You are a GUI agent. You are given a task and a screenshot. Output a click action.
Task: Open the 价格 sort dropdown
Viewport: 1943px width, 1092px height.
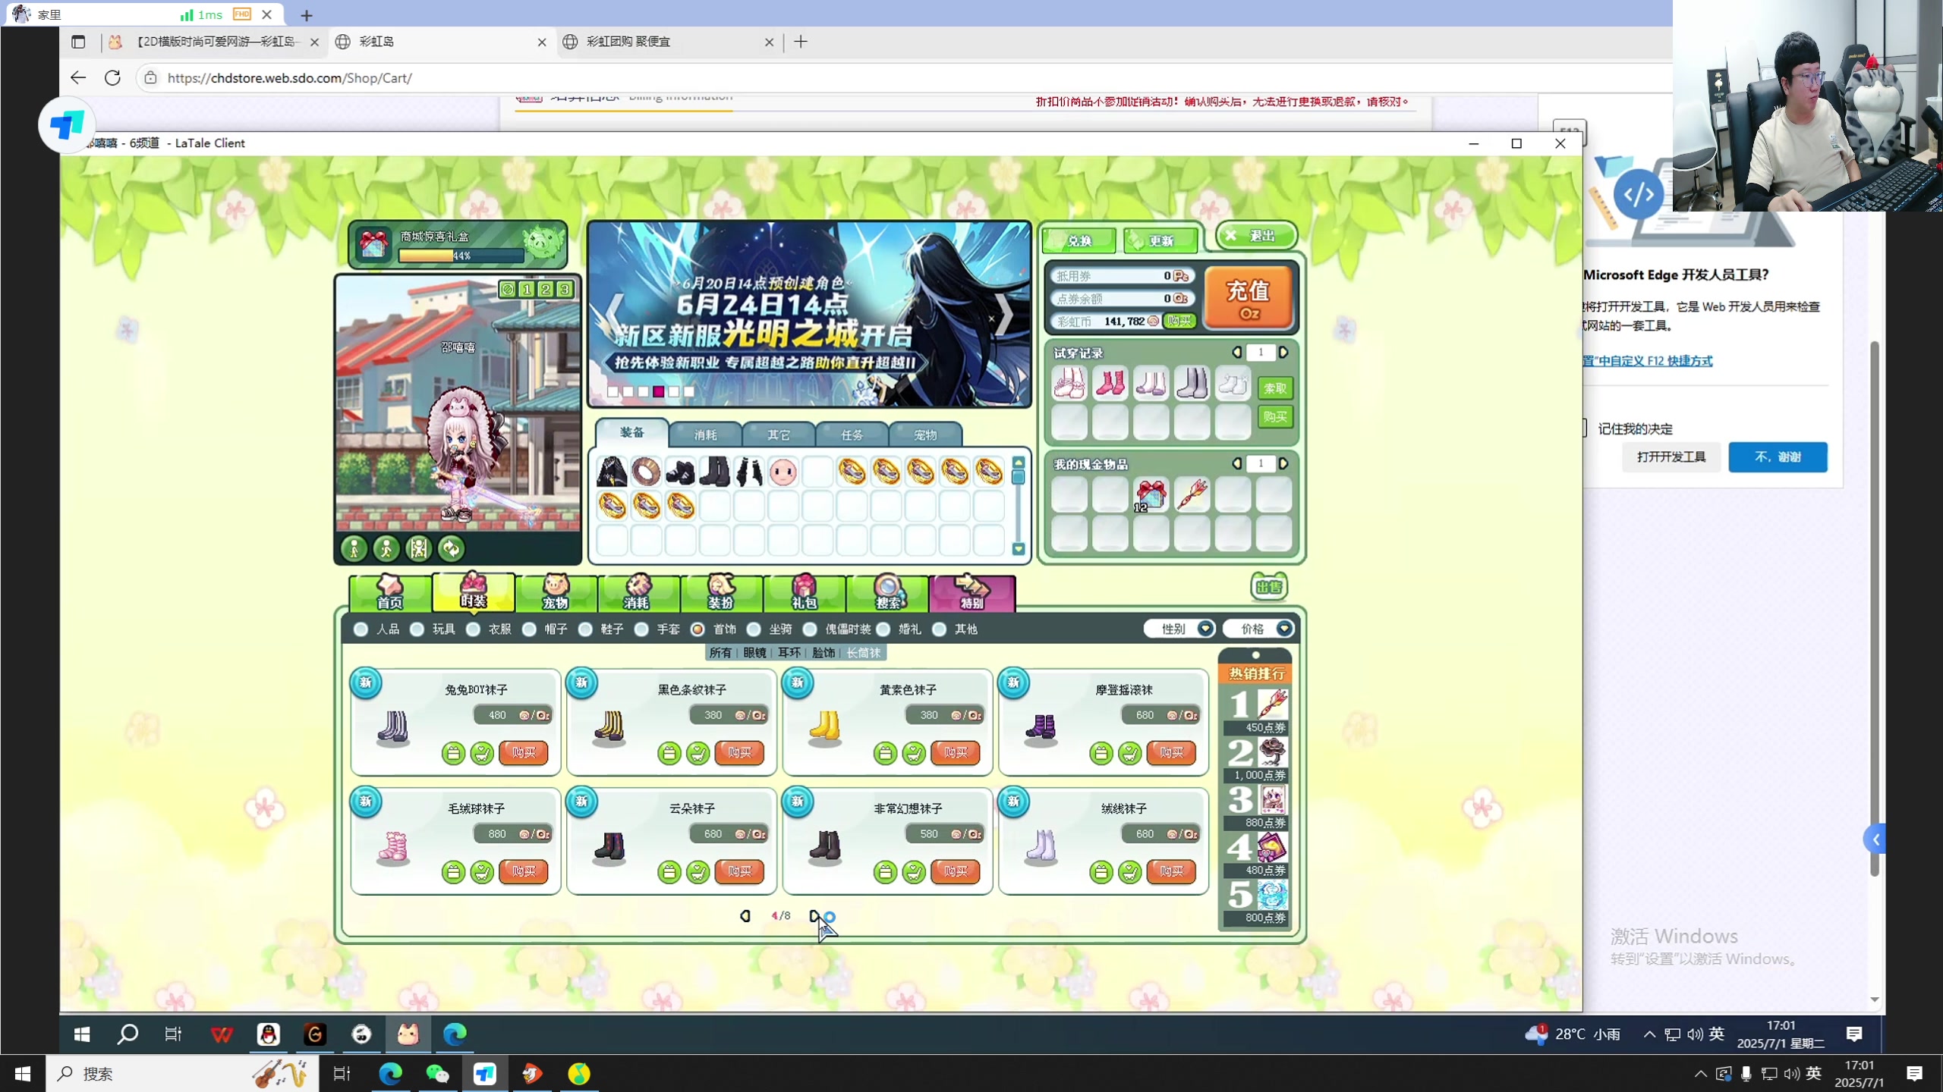1259,629
